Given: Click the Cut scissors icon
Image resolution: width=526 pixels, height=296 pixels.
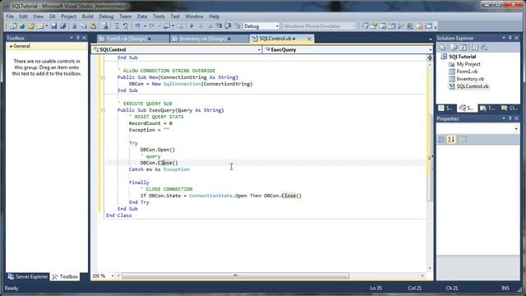Looking at the screenshot, I should pyautogui.click(x=75, y=26).
